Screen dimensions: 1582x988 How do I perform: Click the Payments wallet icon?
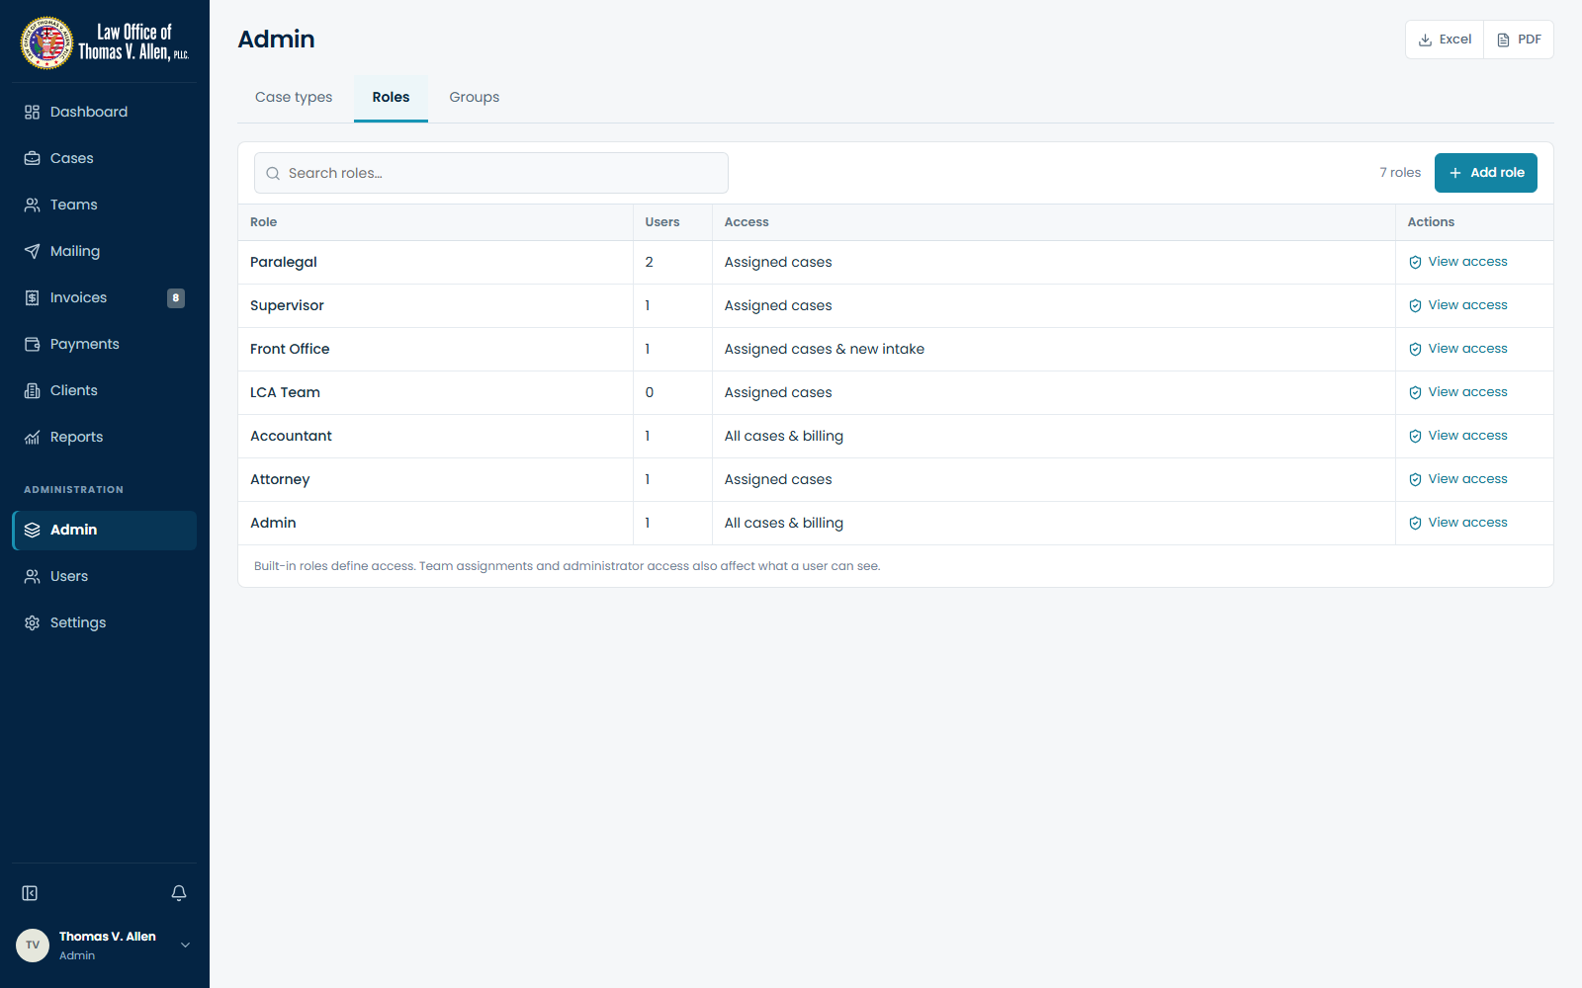coord(32,344)
